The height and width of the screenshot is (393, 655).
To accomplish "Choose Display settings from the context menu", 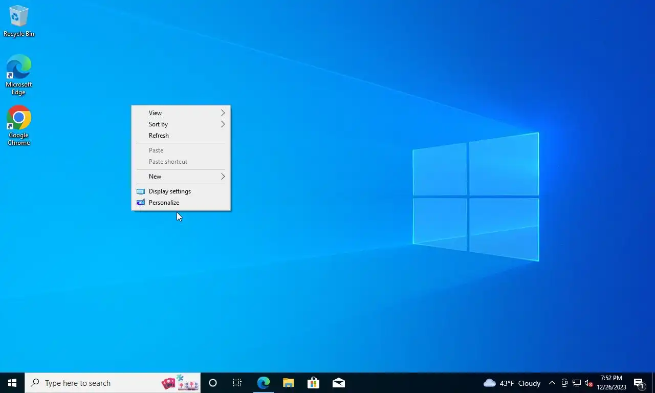I will [181, 191].
